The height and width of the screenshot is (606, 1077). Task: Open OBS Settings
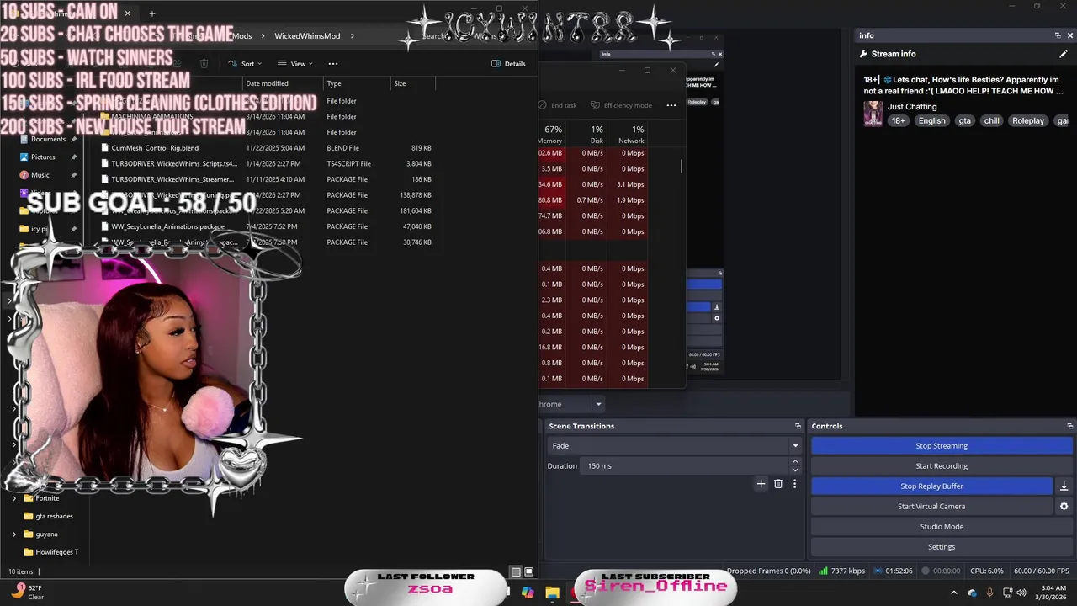click(x=942, y=546)
